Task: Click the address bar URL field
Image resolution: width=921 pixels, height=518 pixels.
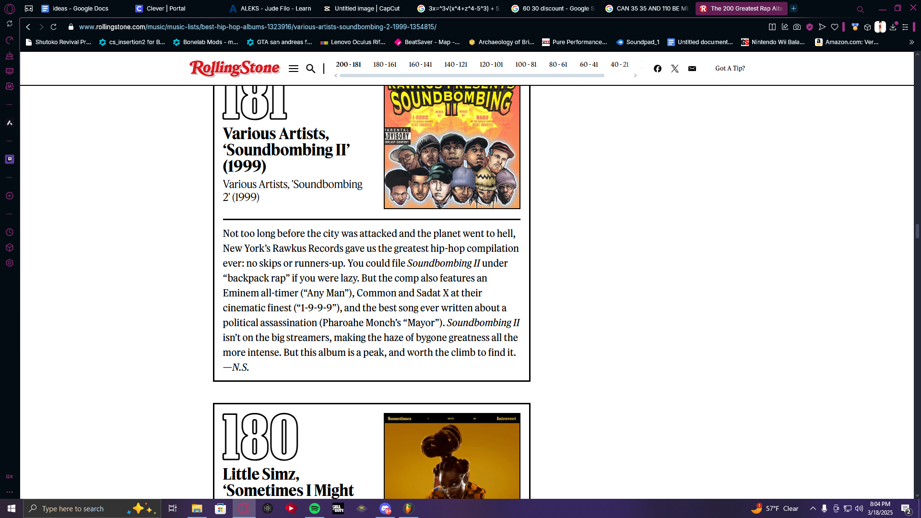Action: pyautogui.click(x=258, y=27)
